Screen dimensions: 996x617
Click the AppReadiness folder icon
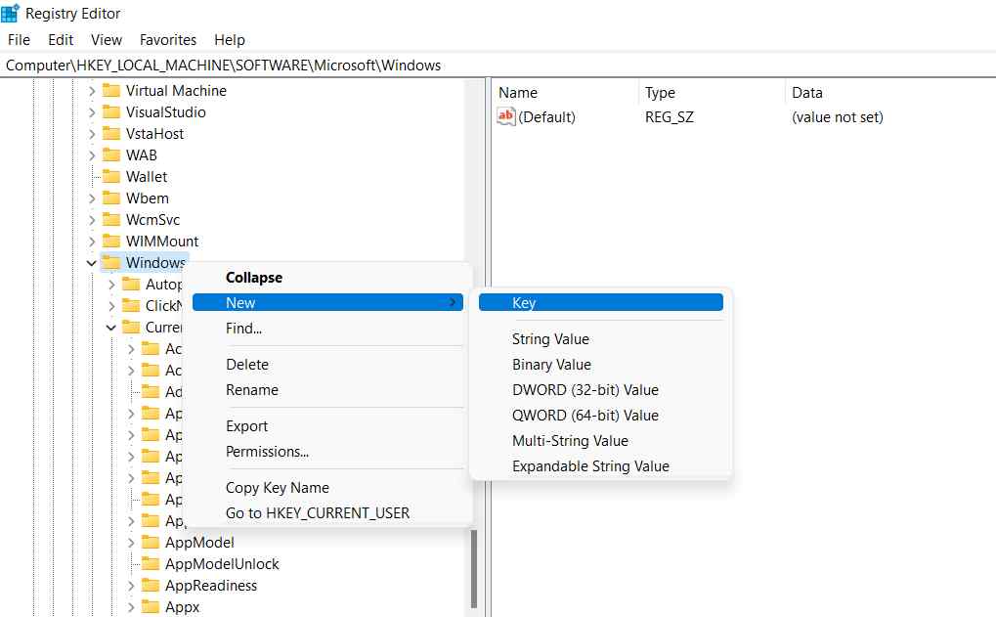coord(151,586)
